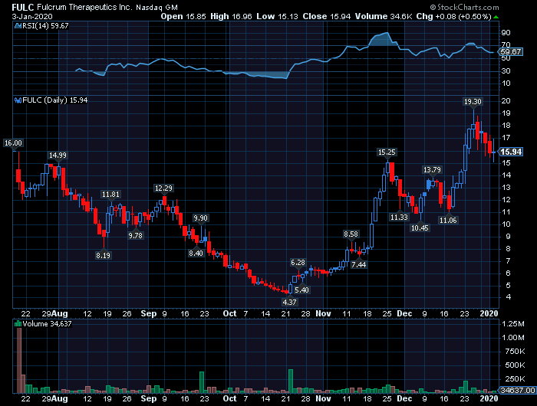This screenshot has width=537, height=406.
Task: Click the 34637.00 volume tag on right axis
Action: click(x=517, y=390)
